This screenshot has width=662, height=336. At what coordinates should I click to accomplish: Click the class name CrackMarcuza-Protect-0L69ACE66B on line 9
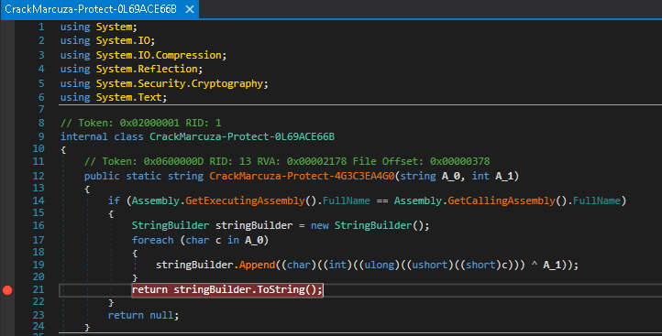[x=242, y=136]
